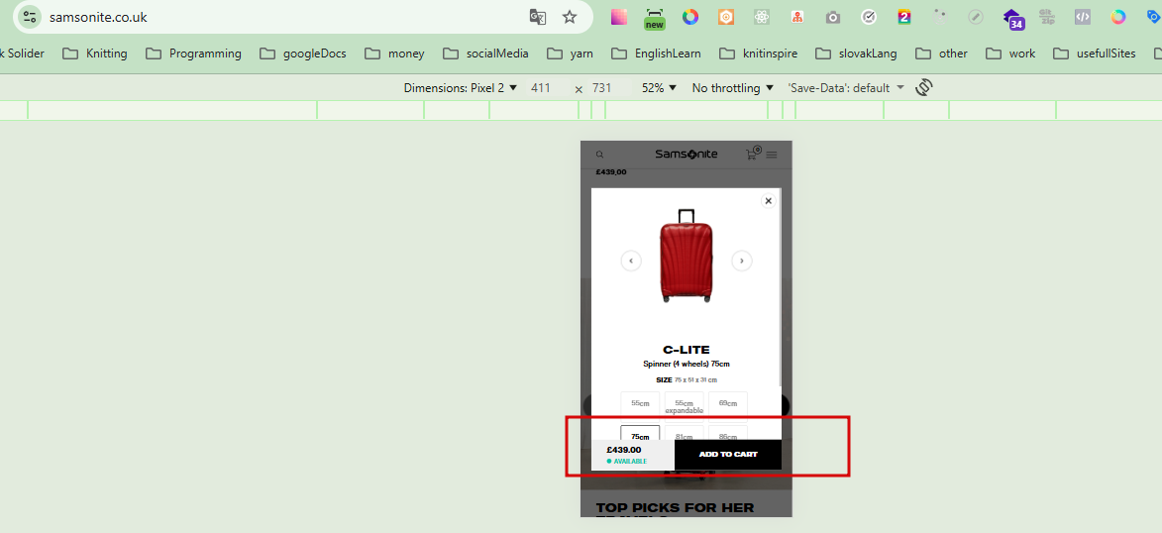Open the shopping cart in the Samsonite header
This screenshot has width=1162, height=533.
(753, 154)
